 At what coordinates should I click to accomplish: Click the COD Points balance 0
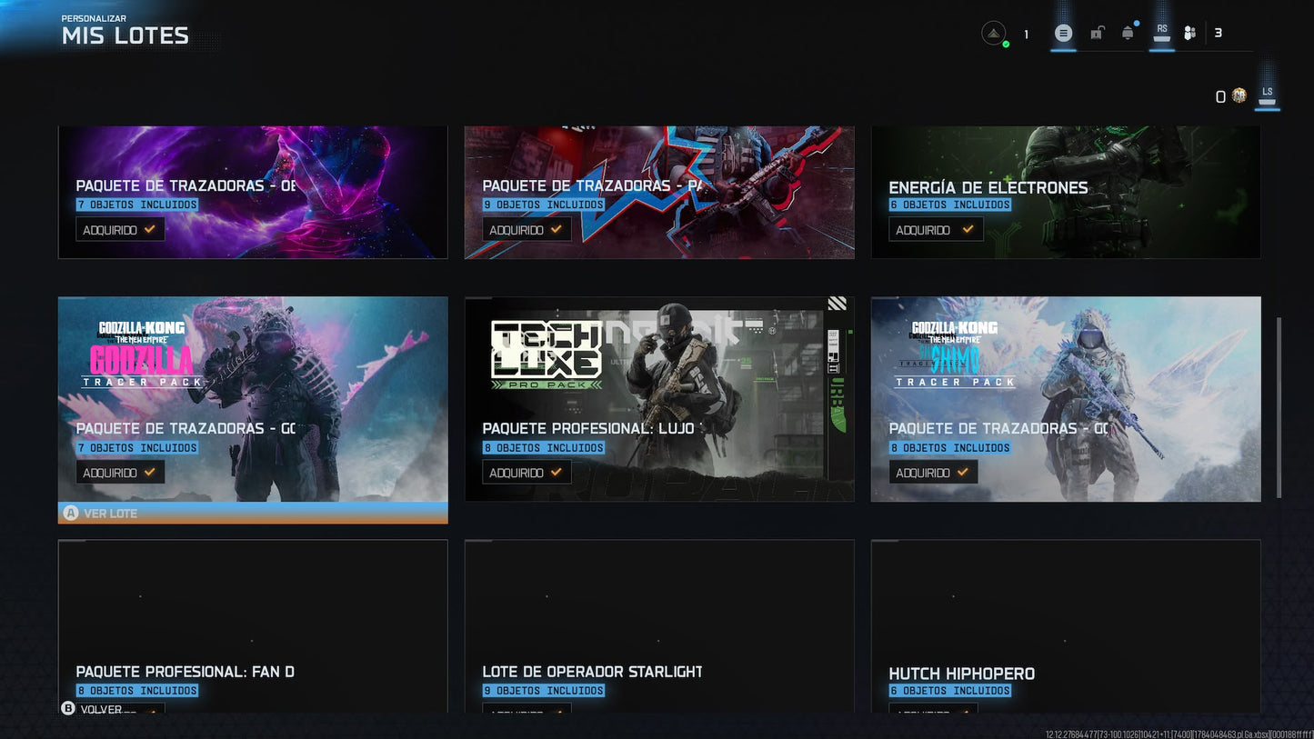(1220, 96)
